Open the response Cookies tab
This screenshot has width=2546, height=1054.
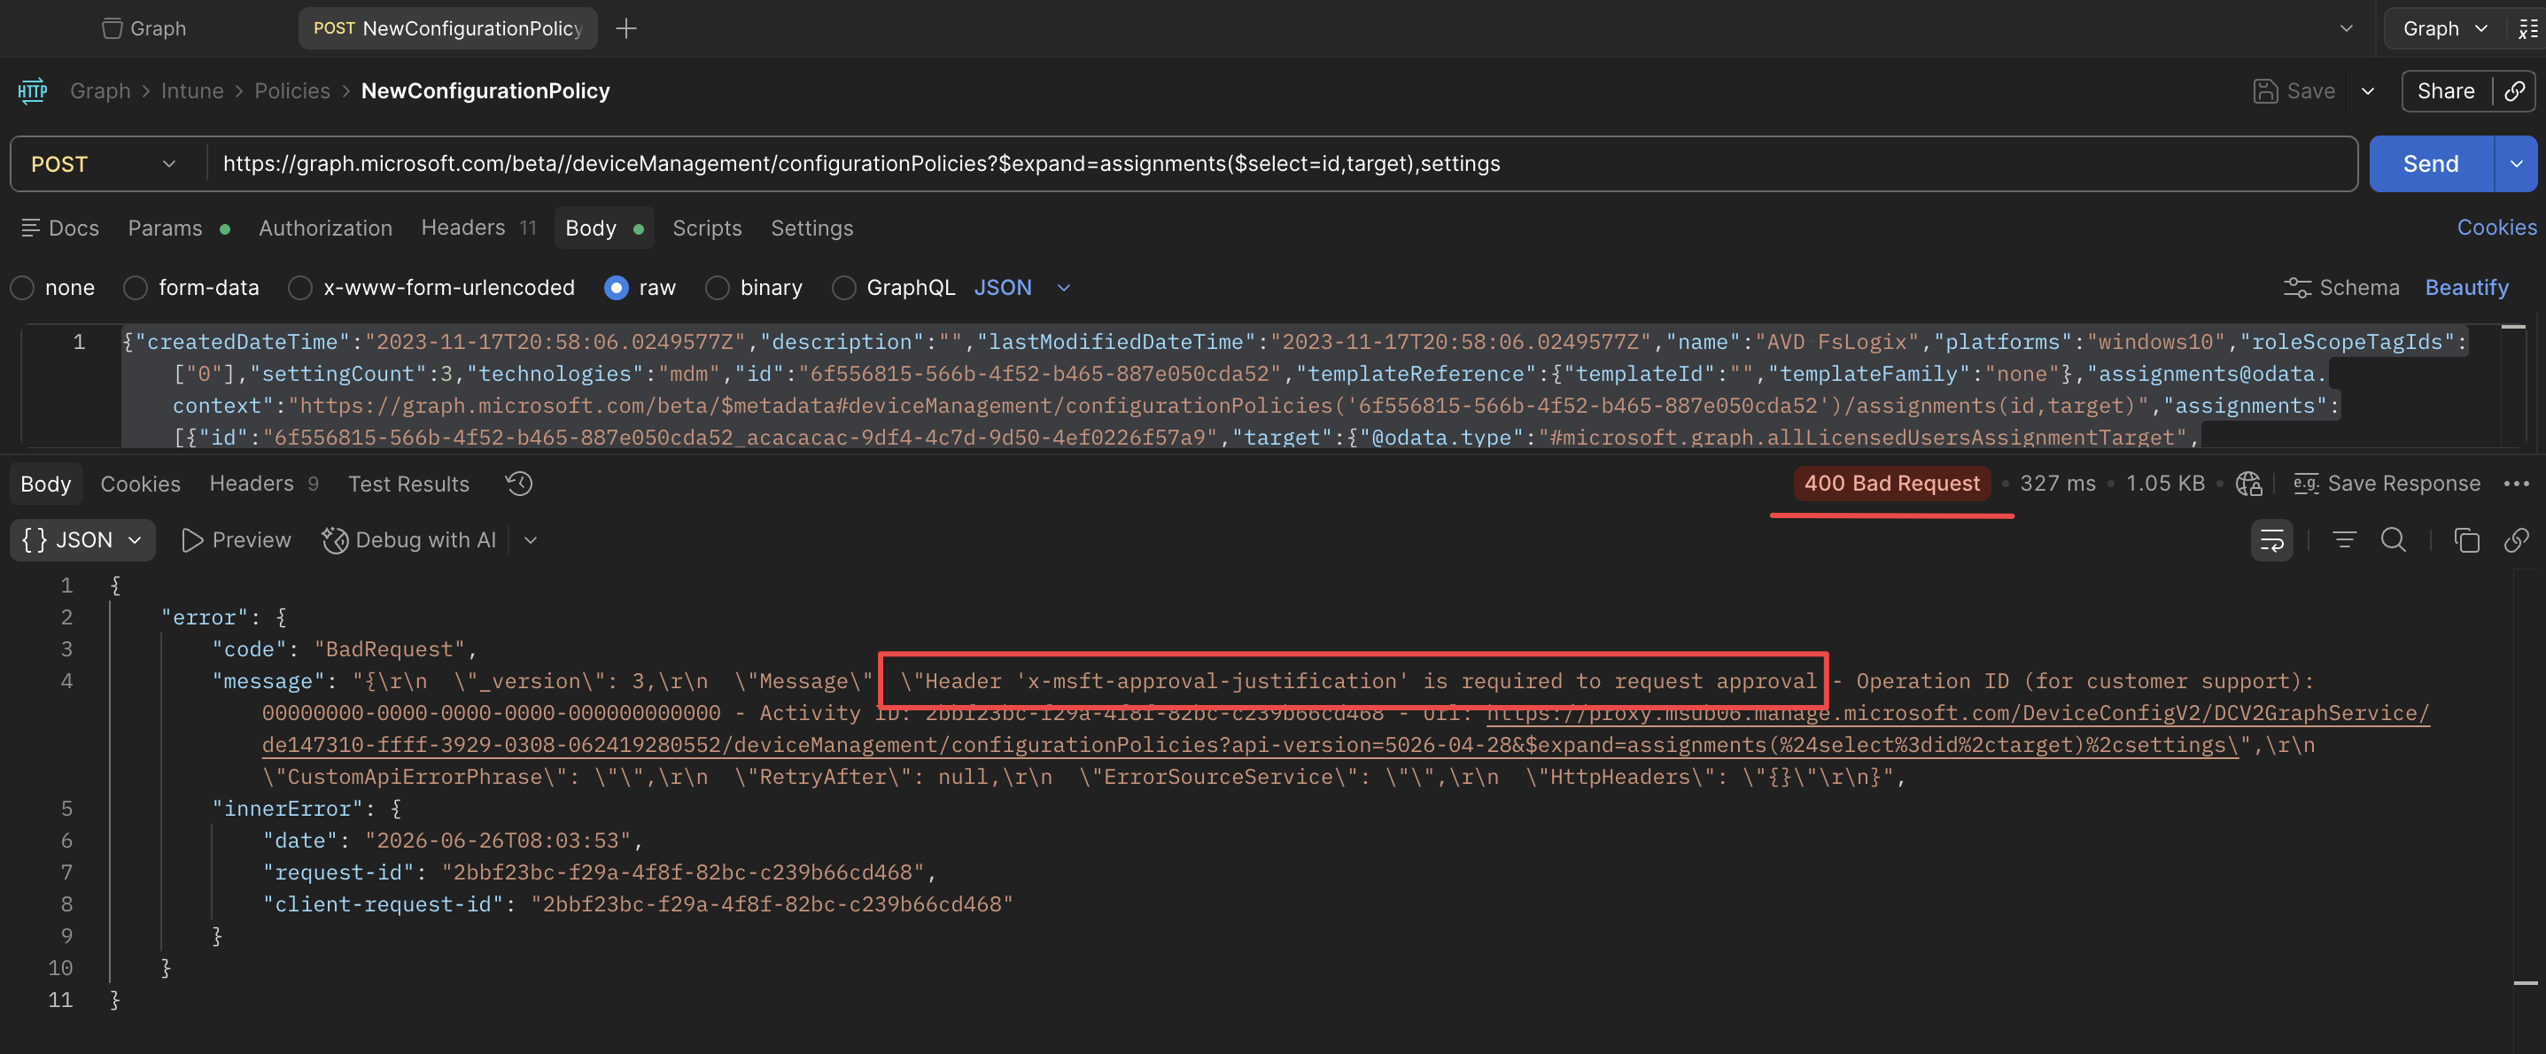(x=140, y=484)
